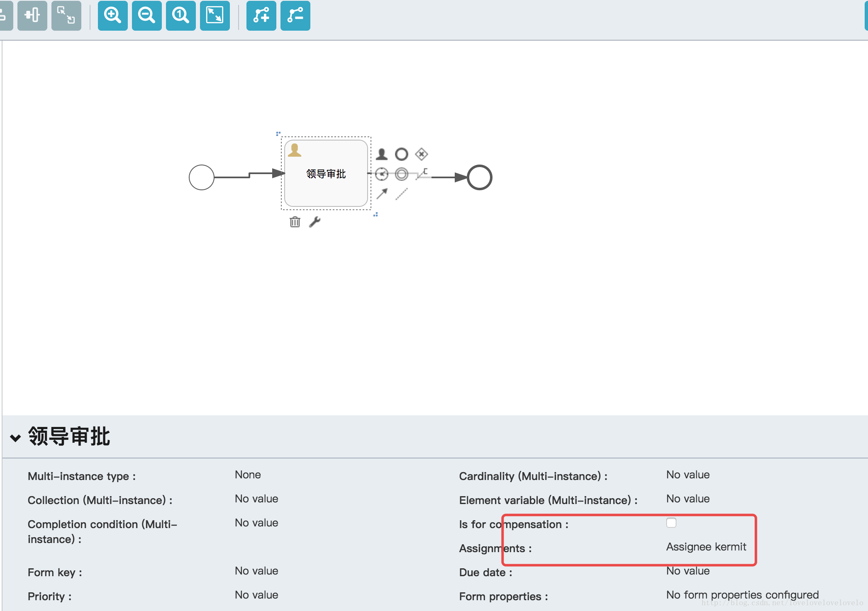Click the Priority label

[50, 596]
